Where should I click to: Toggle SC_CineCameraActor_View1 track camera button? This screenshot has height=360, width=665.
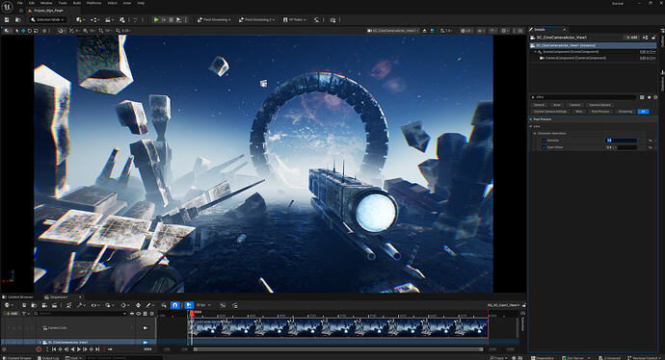(x=146, y=342)
